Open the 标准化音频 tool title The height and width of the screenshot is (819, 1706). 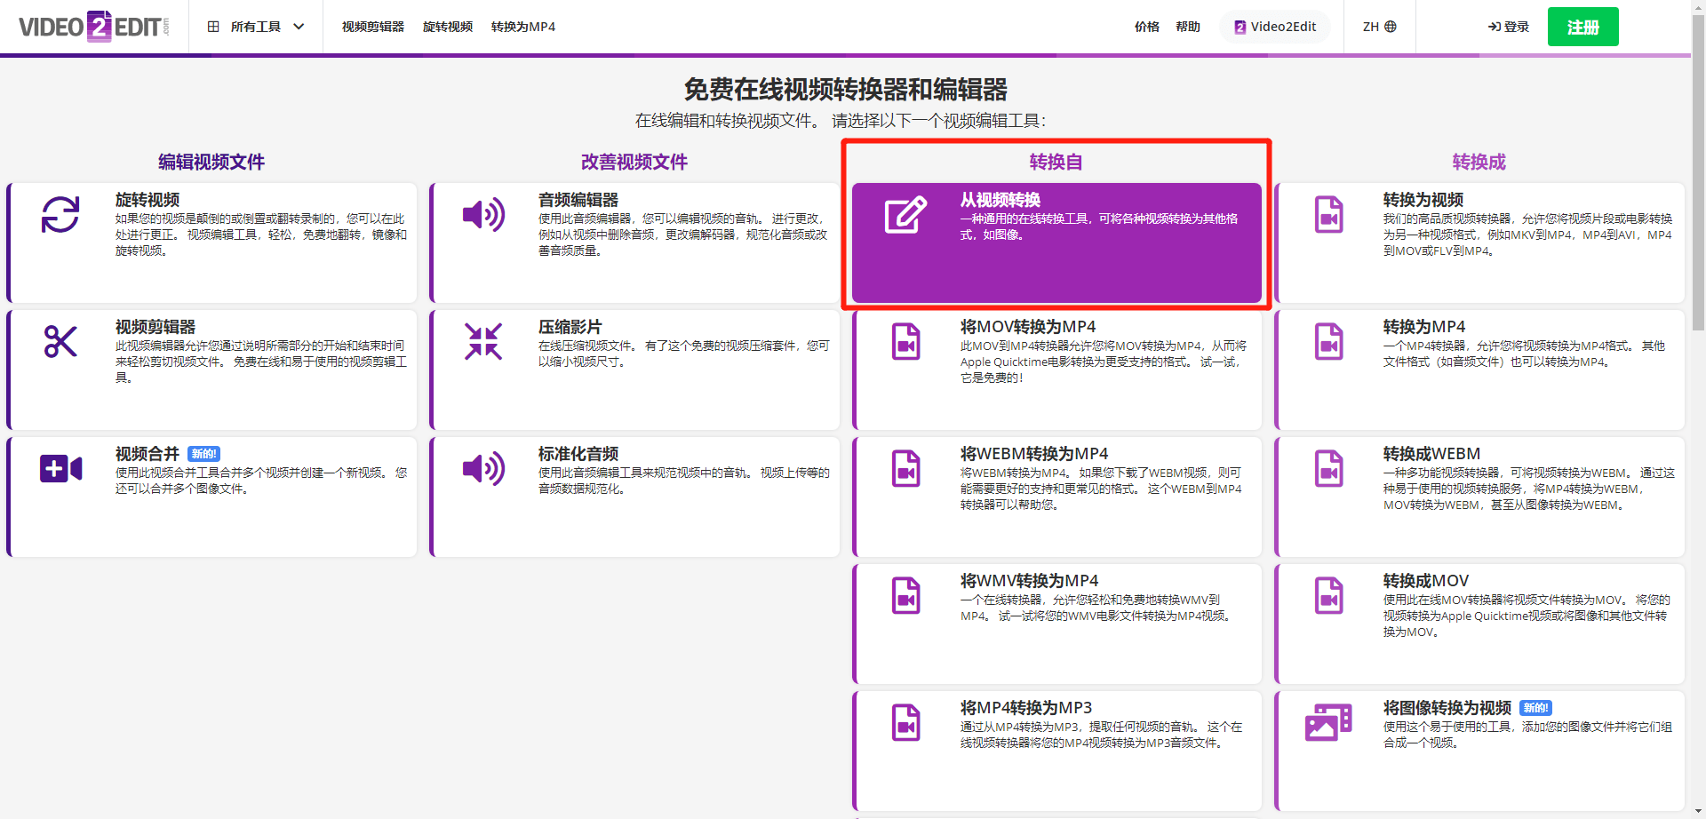pyautogui.click(x=578, y=454)
